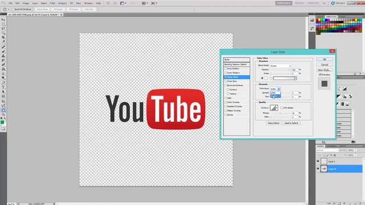Image resolution: width=365 pixels, height=205 pixels.
Task: Select the Blur tool
Action: (3, 73)
